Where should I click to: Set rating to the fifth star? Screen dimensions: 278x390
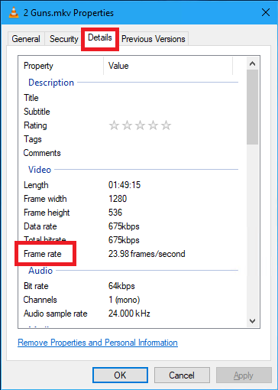(166, 125)
